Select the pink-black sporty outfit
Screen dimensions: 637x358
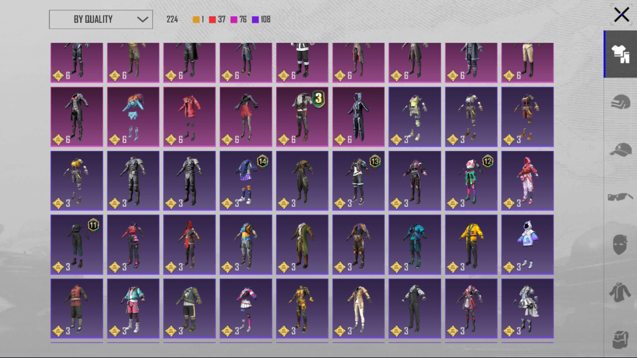click(133, 245)
